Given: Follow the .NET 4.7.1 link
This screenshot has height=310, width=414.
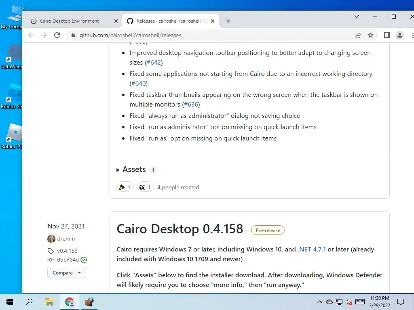Looking at the screenshot, I should coord(312,249).
